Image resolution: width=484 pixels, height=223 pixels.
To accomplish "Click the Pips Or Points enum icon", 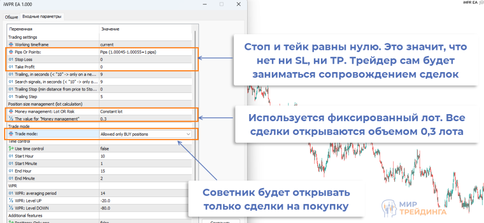I will [11, 52].
